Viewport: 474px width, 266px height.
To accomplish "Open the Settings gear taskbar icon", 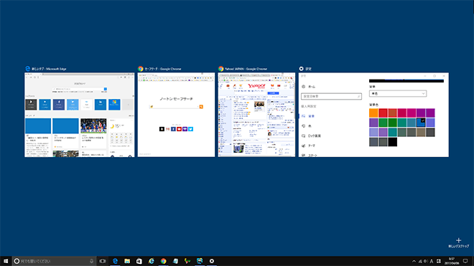I will point(212,261).
